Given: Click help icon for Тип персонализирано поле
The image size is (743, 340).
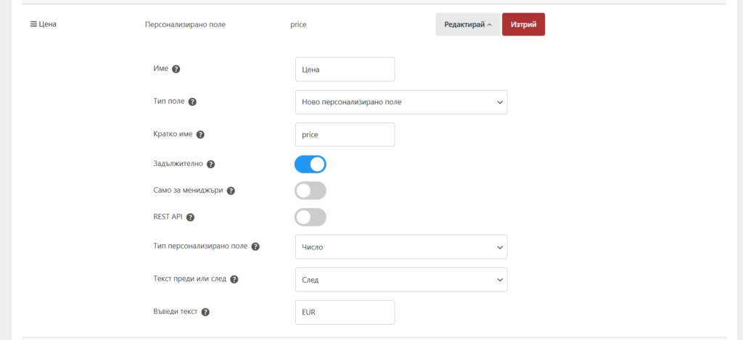Looking at the screenshot, I should coord(255,246).
